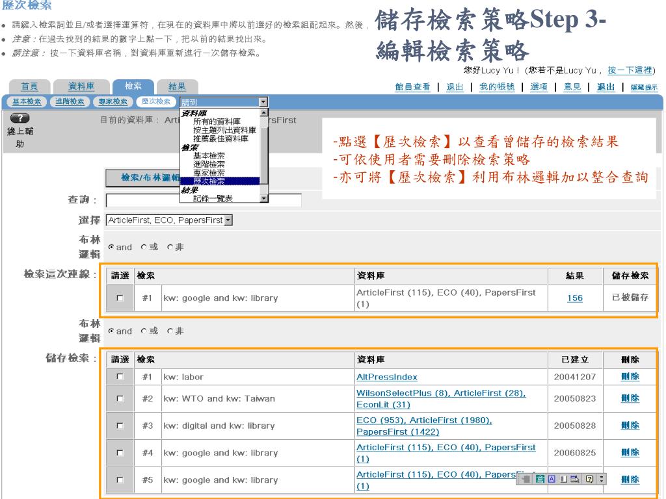The width and height of the screenshot is (666, 499).
Task: Choose '或' in the Boolean row under the database selector
Action: (144, 247)
